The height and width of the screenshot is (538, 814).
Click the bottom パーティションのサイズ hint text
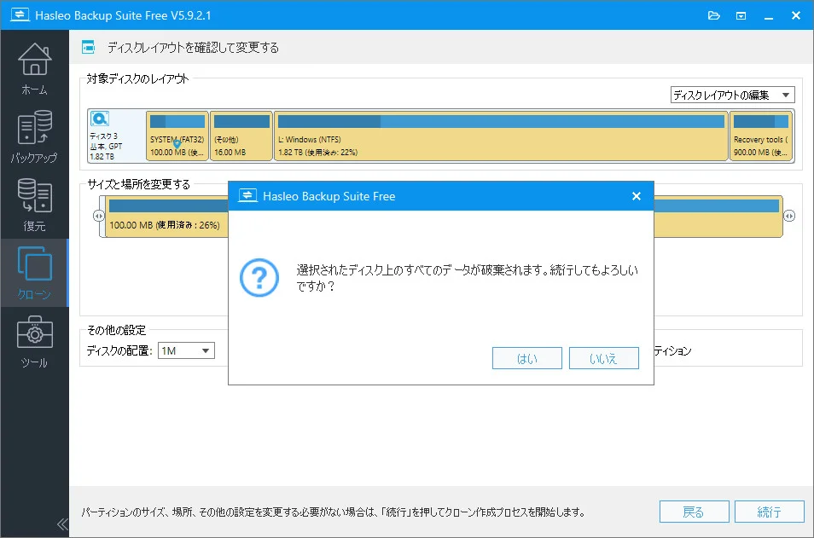(x=333, y=512)
